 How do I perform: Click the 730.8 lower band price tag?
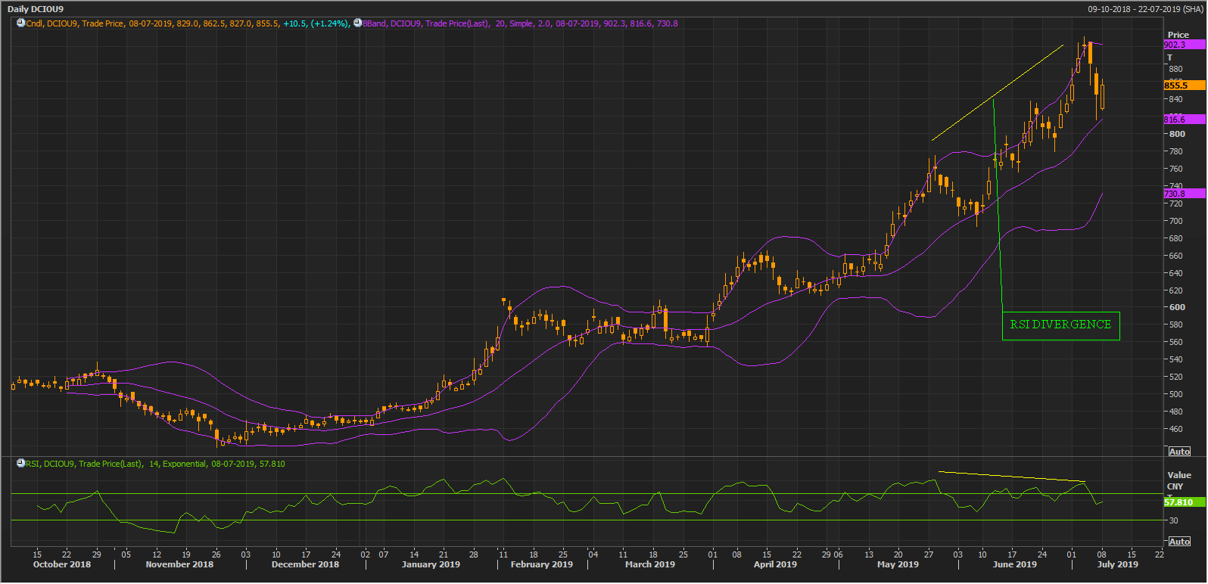pos(1185,194)
